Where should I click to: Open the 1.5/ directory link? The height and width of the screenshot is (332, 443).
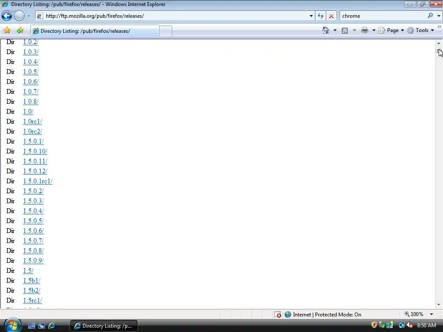point(28,271)
